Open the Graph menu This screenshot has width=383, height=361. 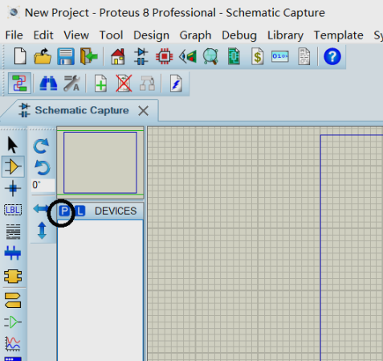(x=195, y=35)
